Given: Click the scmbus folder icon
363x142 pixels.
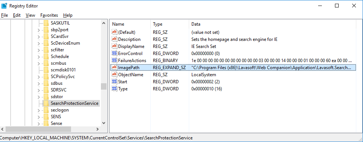Looking at the screenshot, I should pos(46,63).
